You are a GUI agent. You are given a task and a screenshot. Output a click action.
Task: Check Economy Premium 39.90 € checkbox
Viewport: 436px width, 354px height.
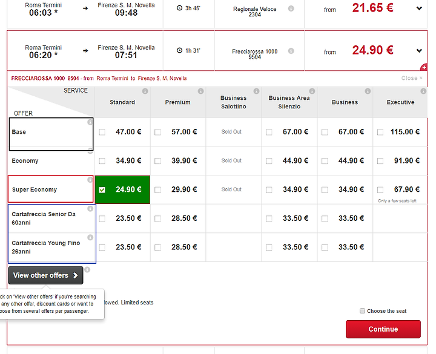157,161
